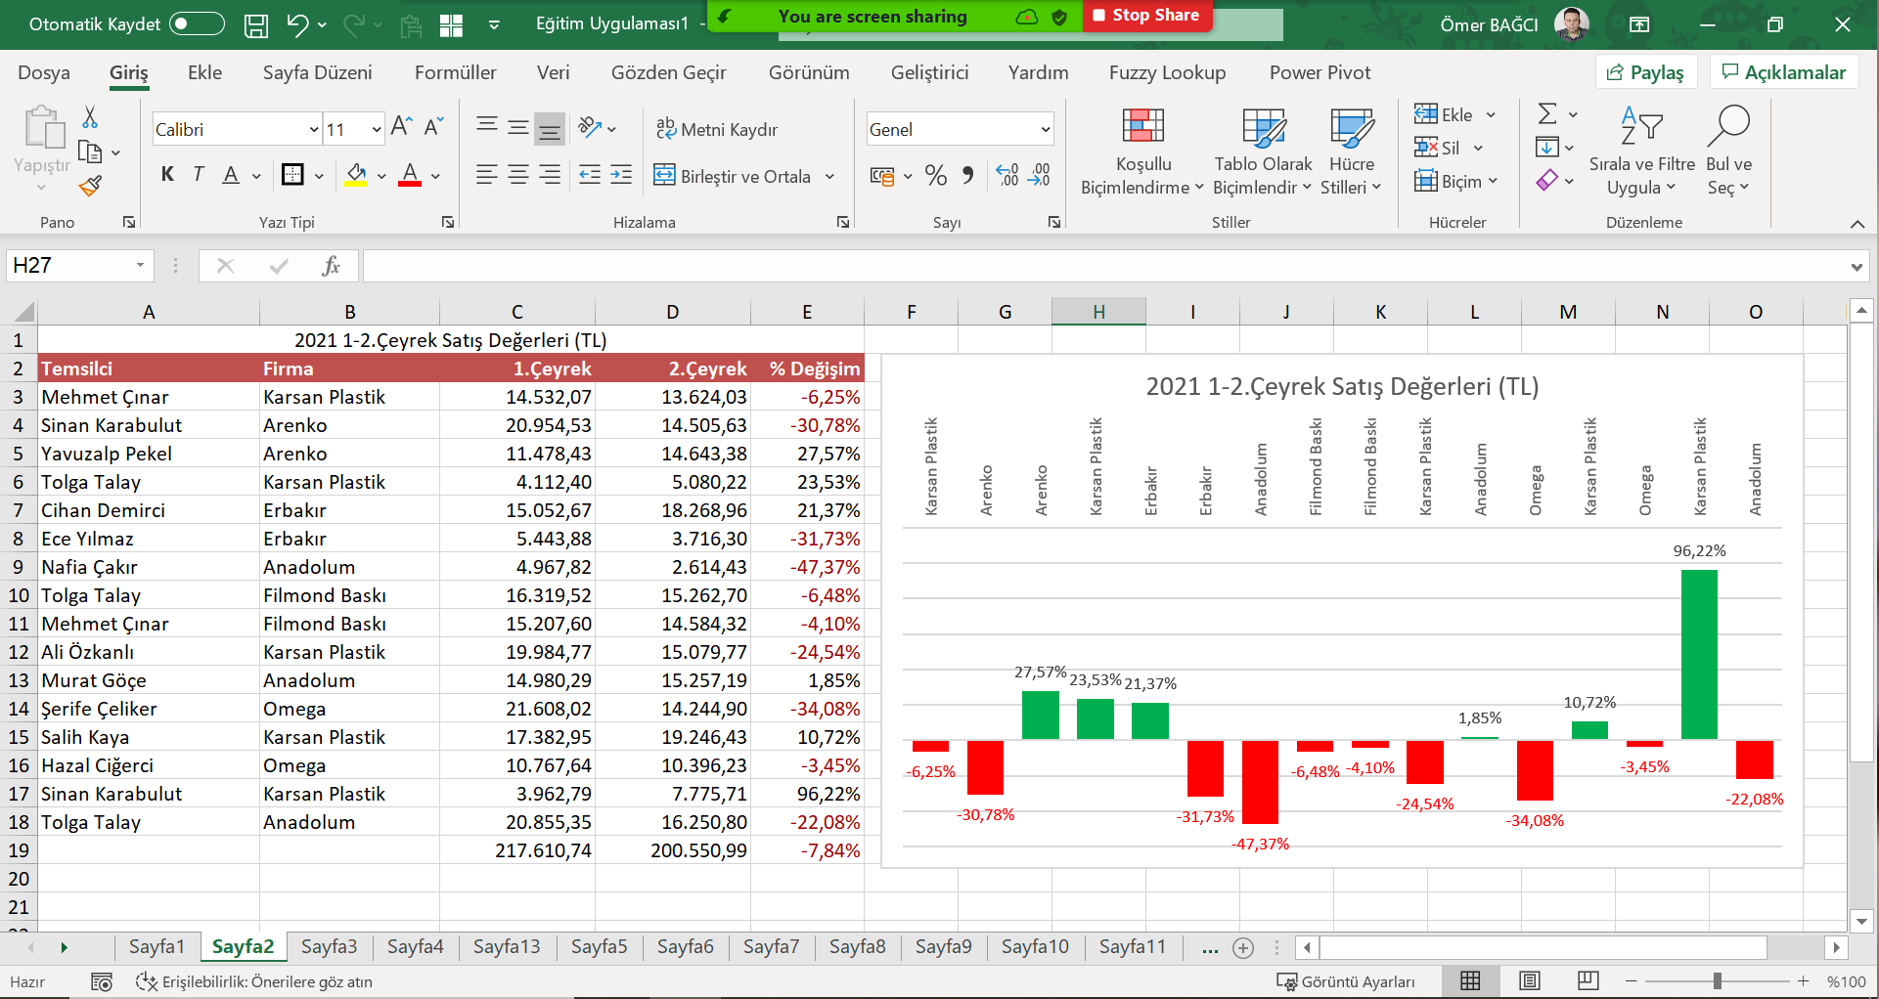Screen dimensions: 1879x999
Task: Click the AutoSum sigma icon
Action: click(1547, 114)
